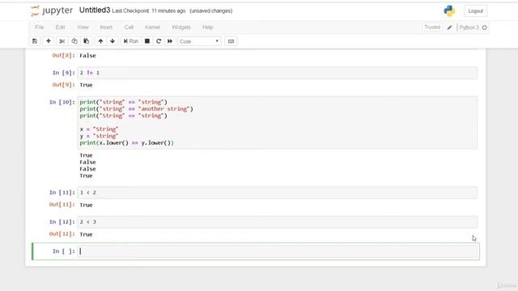Paste cells below icon
Viewport: 518px width, 291px height.
point(87,41)
